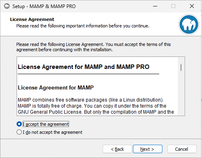Select the accept agreement radio button

click(19, 124)
